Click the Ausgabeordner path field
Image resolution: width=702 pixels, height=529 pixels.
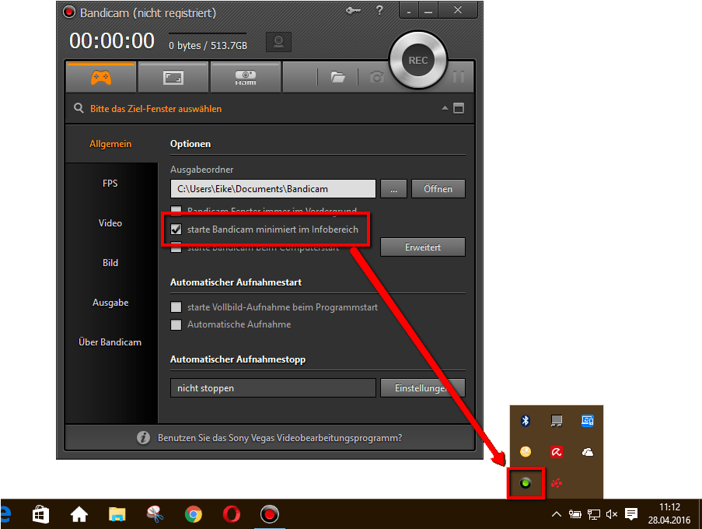click(x=273, y=188)
